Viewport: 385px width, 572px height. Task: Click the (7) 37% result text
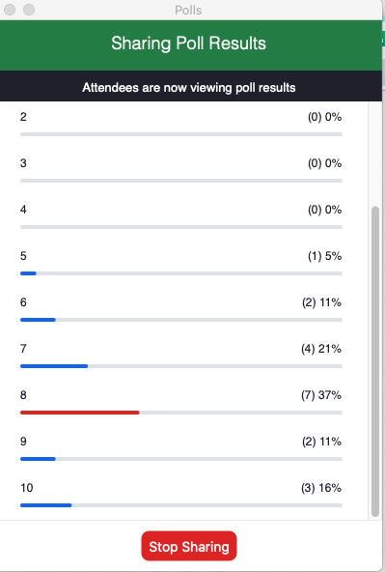[321, 395]
